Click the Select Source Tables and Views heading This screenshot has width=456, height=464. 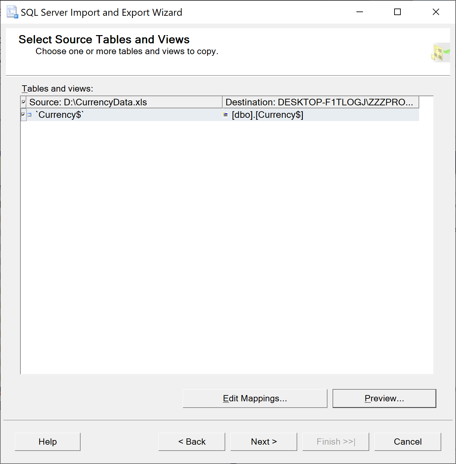coord(104,39)
